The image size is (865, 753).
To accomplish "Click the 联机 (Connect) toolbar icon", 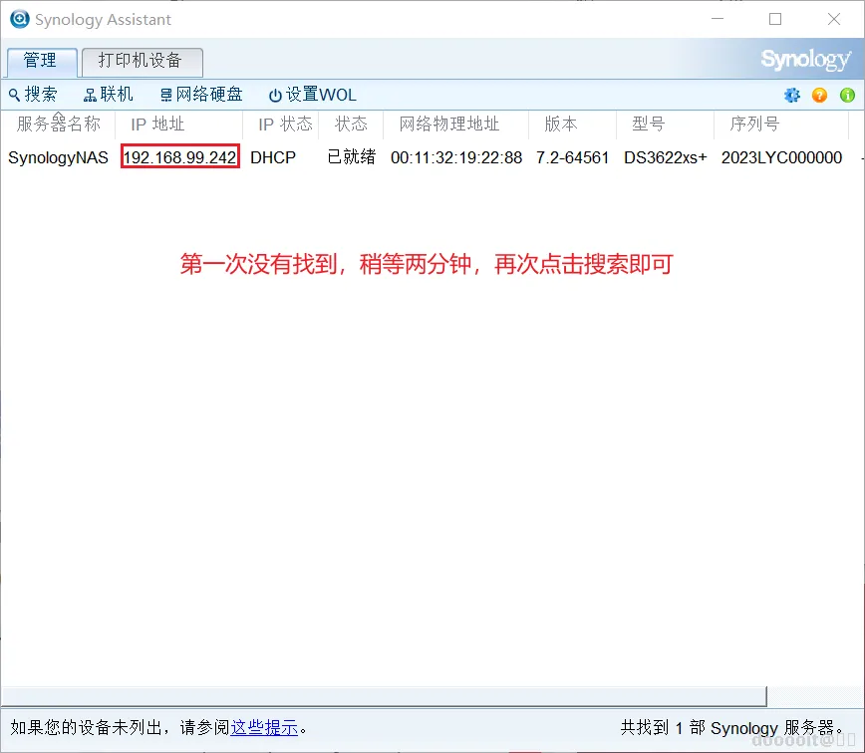I will [x=108, y=94].
